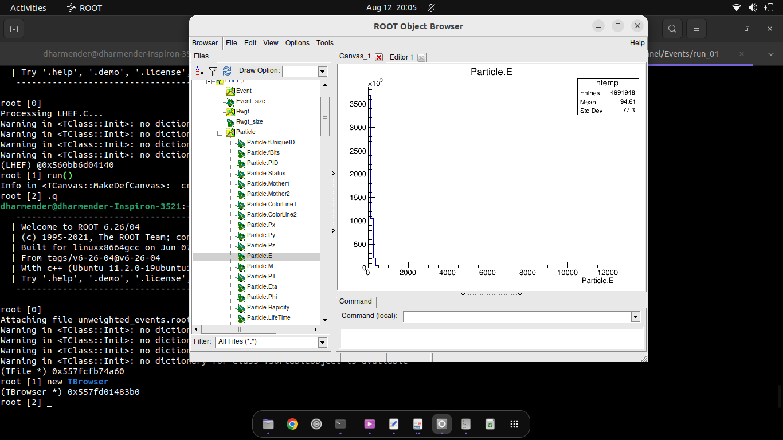Open the Draw Option dropdown

coord(322,72)
